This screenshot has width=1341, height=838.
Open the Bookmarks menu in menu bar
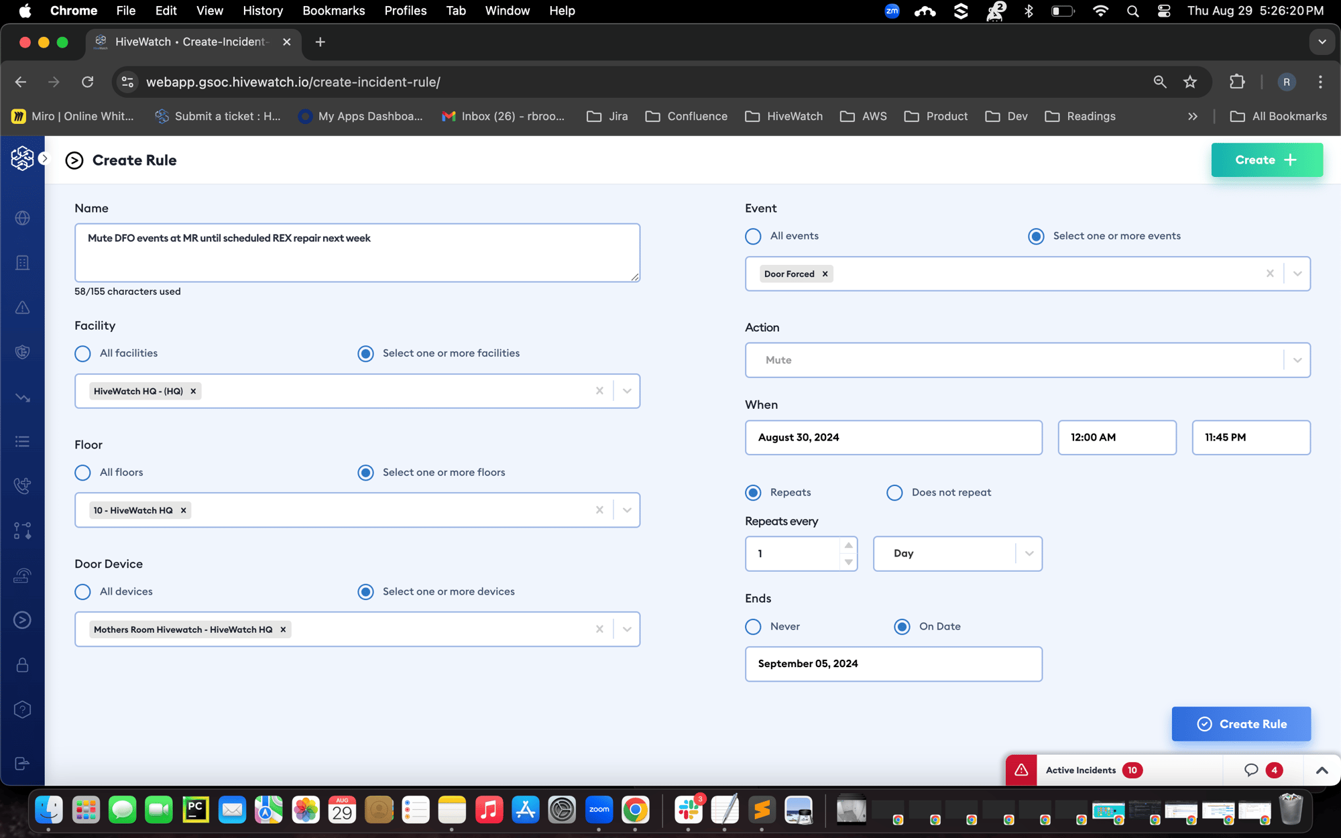tap(333, 11)
